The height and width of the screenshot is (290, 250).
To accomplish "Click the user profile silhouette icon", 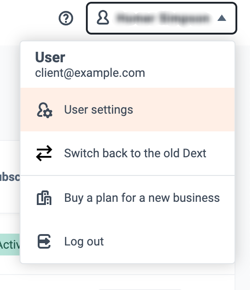I will pyautogui.click(x=103, y=18).
